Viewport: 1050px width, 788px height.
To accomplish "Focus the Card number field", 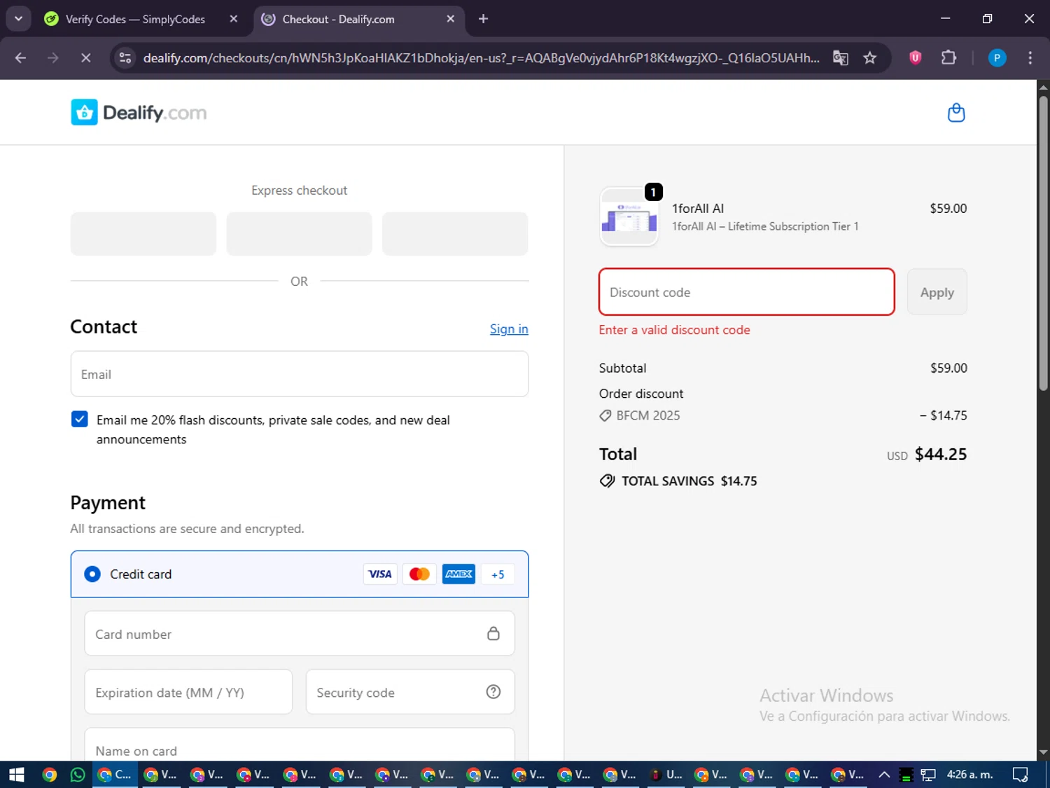I will click(x=300, y=634).
